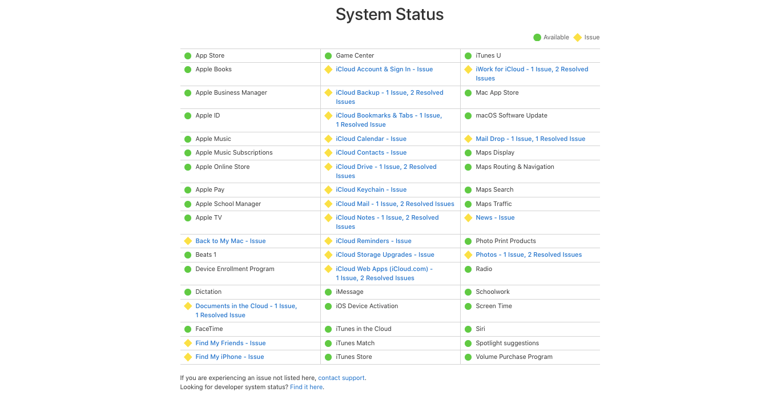This screenshot has height=396, width=777.
Task: Click yellow diamond icon beside iCloud Calendar
Action: 328,139
